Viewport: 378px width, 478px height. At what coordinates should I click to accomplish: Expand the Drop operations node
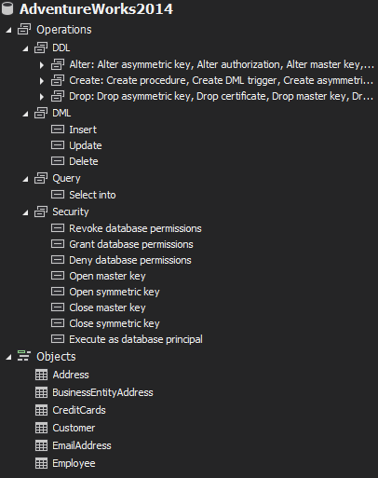click(41, 97)
